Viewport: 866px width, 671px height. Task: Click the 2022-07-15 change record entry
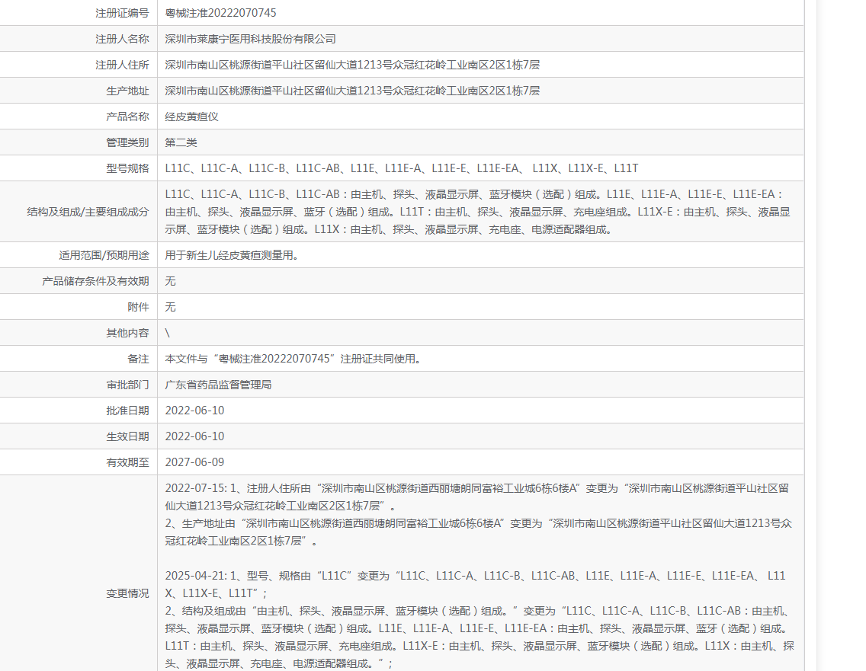tap(478, 514)
